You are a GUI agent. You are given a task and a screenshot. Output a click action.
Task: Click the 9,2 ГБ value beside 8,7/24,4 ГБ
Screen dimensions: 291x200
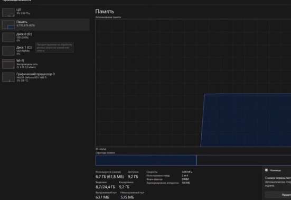124,187
